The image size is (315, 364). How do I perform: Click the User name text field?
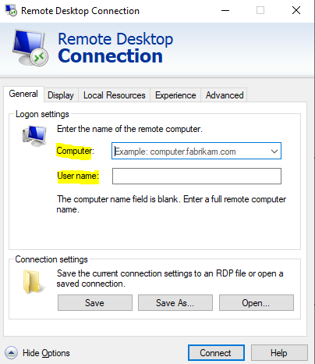point(196,176)
